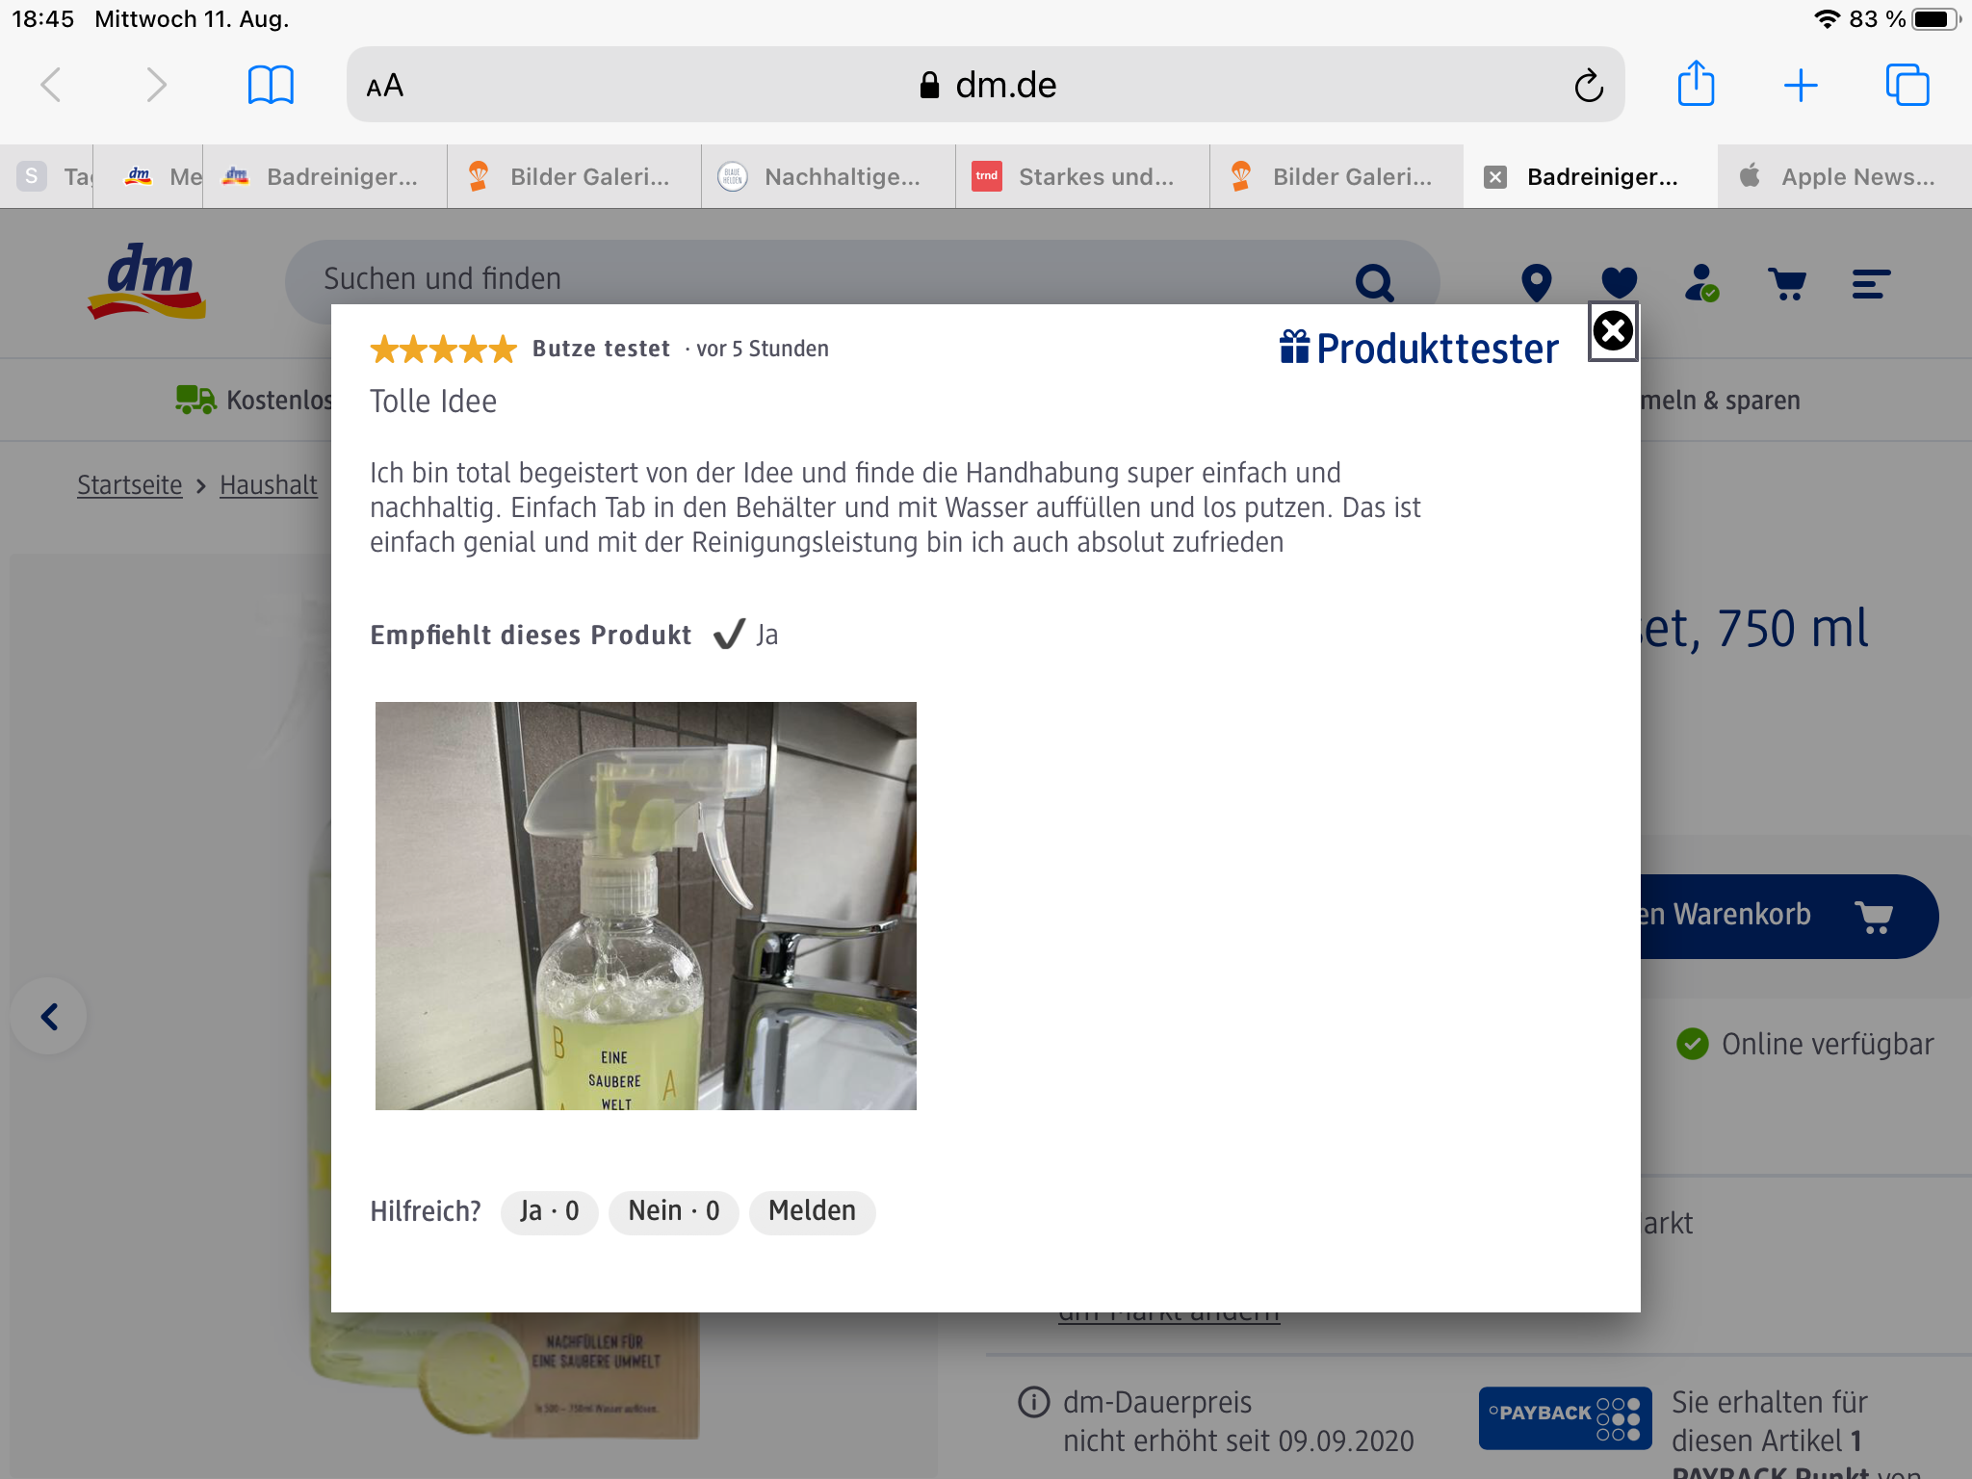
Task: Vote Ja on review helpfulness
Action: coord(549,1211)
